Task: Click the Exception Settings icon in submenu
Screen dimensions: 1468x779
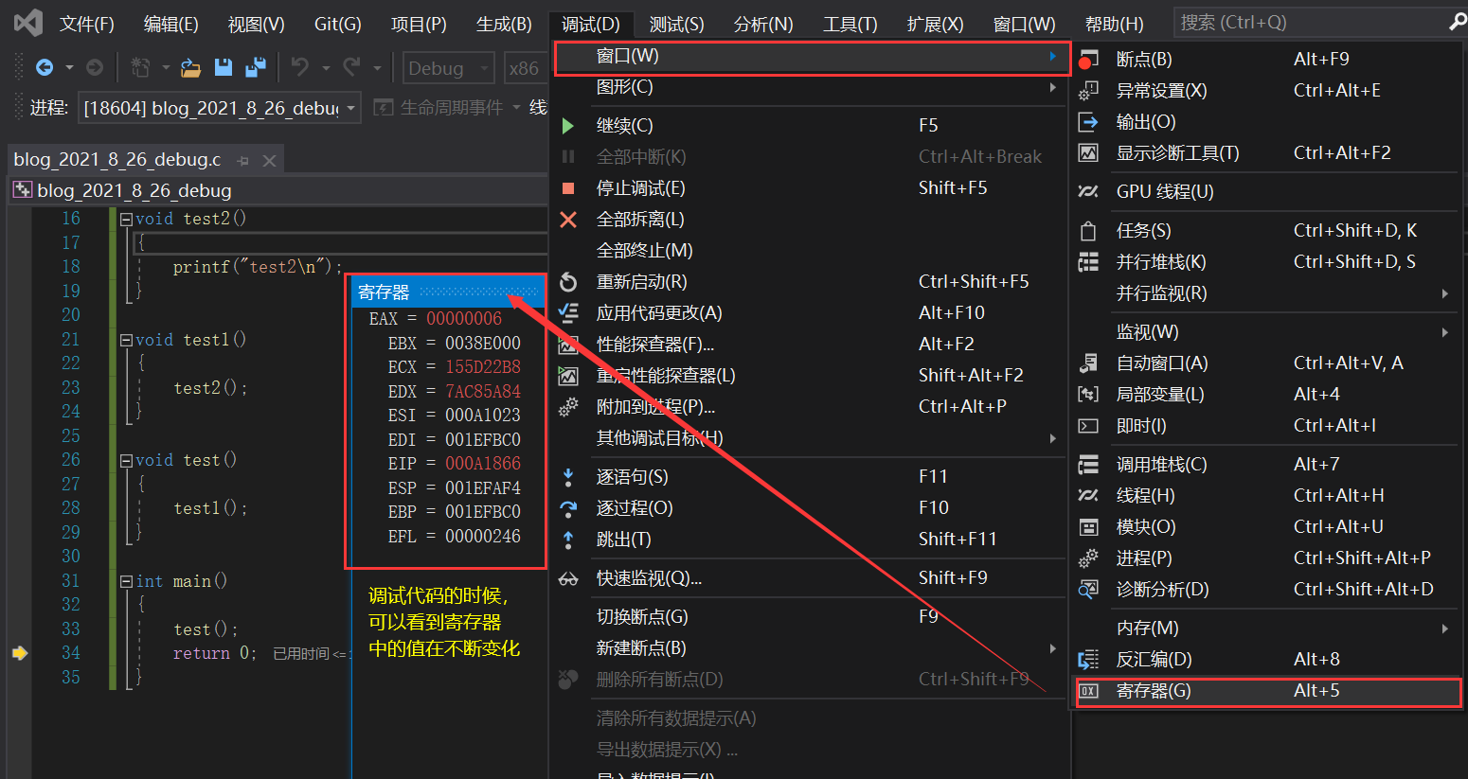Action: click(1088, 91)
